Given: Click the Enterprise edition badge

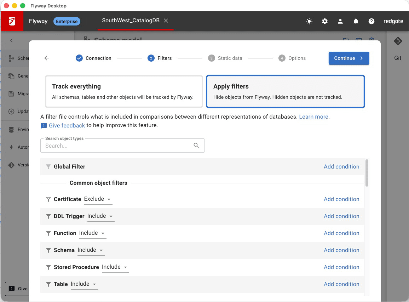Looking at the screenshot, I should 67,21.
